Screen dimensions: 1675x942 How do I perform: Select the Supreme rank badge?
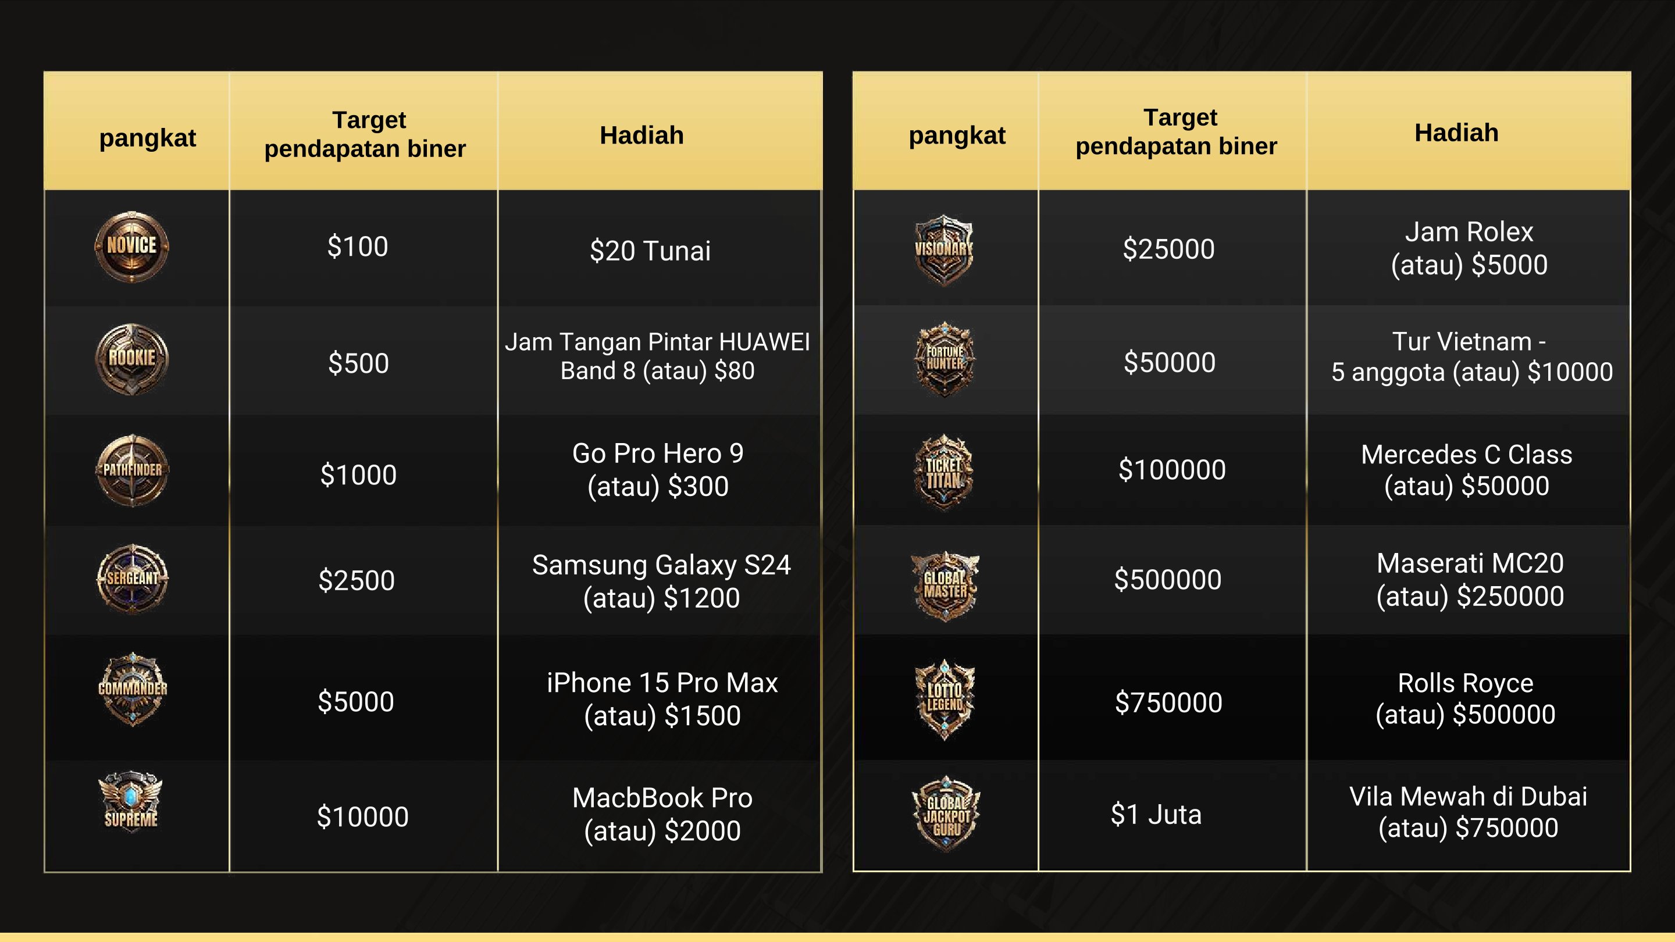point(131,802)
